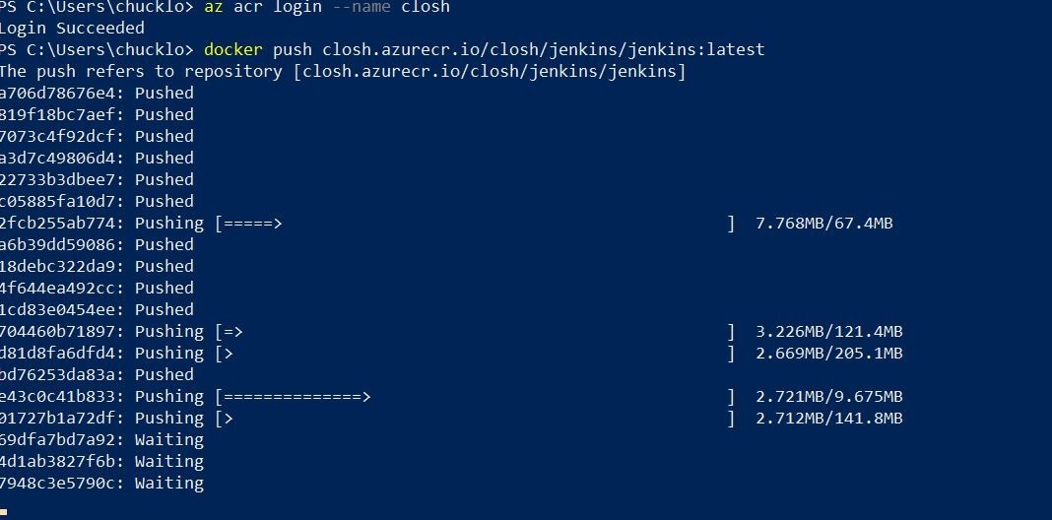The width and height of the screenshot is (1052, 520).
Task: Click the repository name in brackets
Action: 490,71
